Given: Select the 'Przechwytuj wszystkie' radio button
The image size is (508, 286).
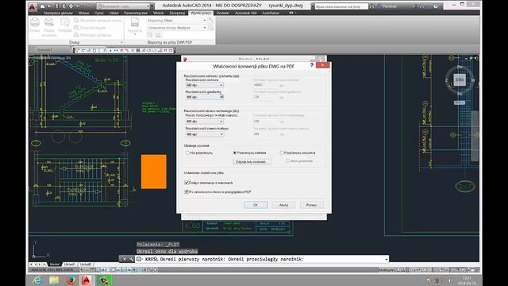Looking at the screenshot, I should 282,153.
